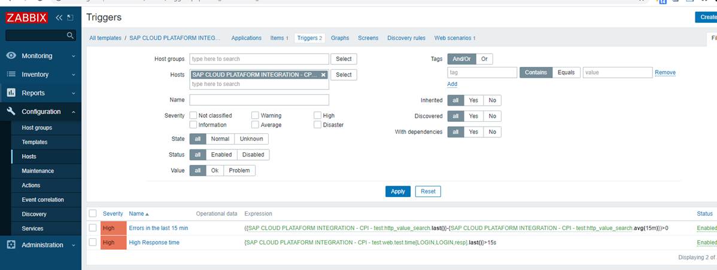Tick the select-all triggers checkbox

(93, 213)
